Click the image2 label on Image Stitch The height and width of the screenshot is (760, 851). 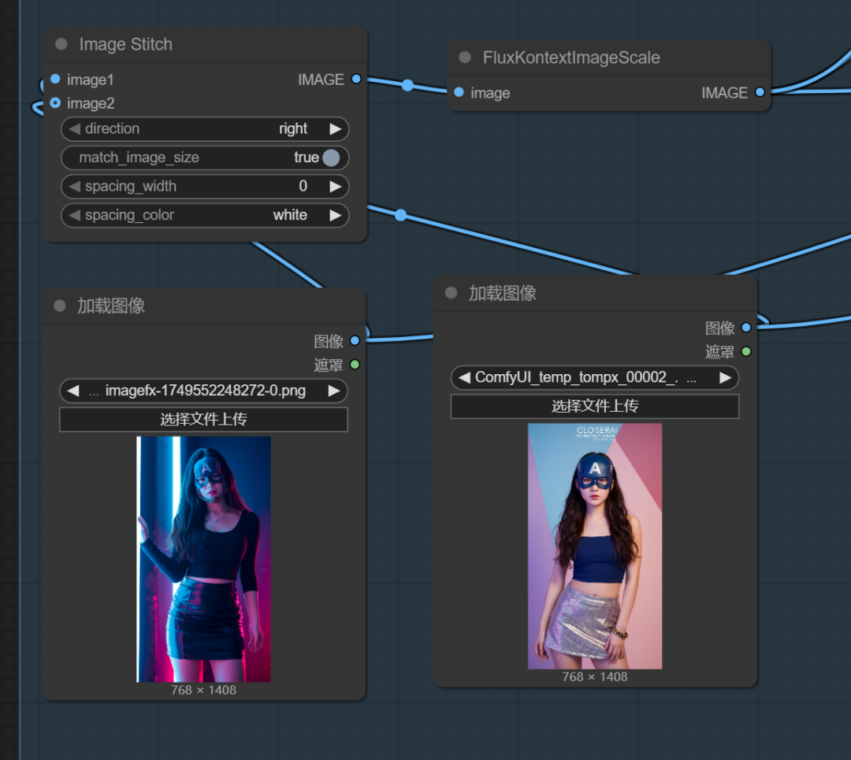(x=91, y=103)
